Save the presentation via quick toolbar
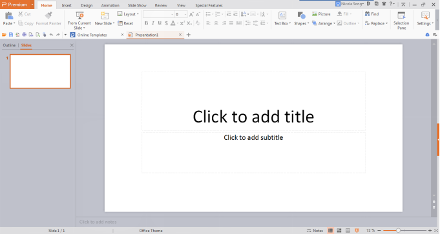The height and width of the screenshot is (234, 440). tap(11, 35)
